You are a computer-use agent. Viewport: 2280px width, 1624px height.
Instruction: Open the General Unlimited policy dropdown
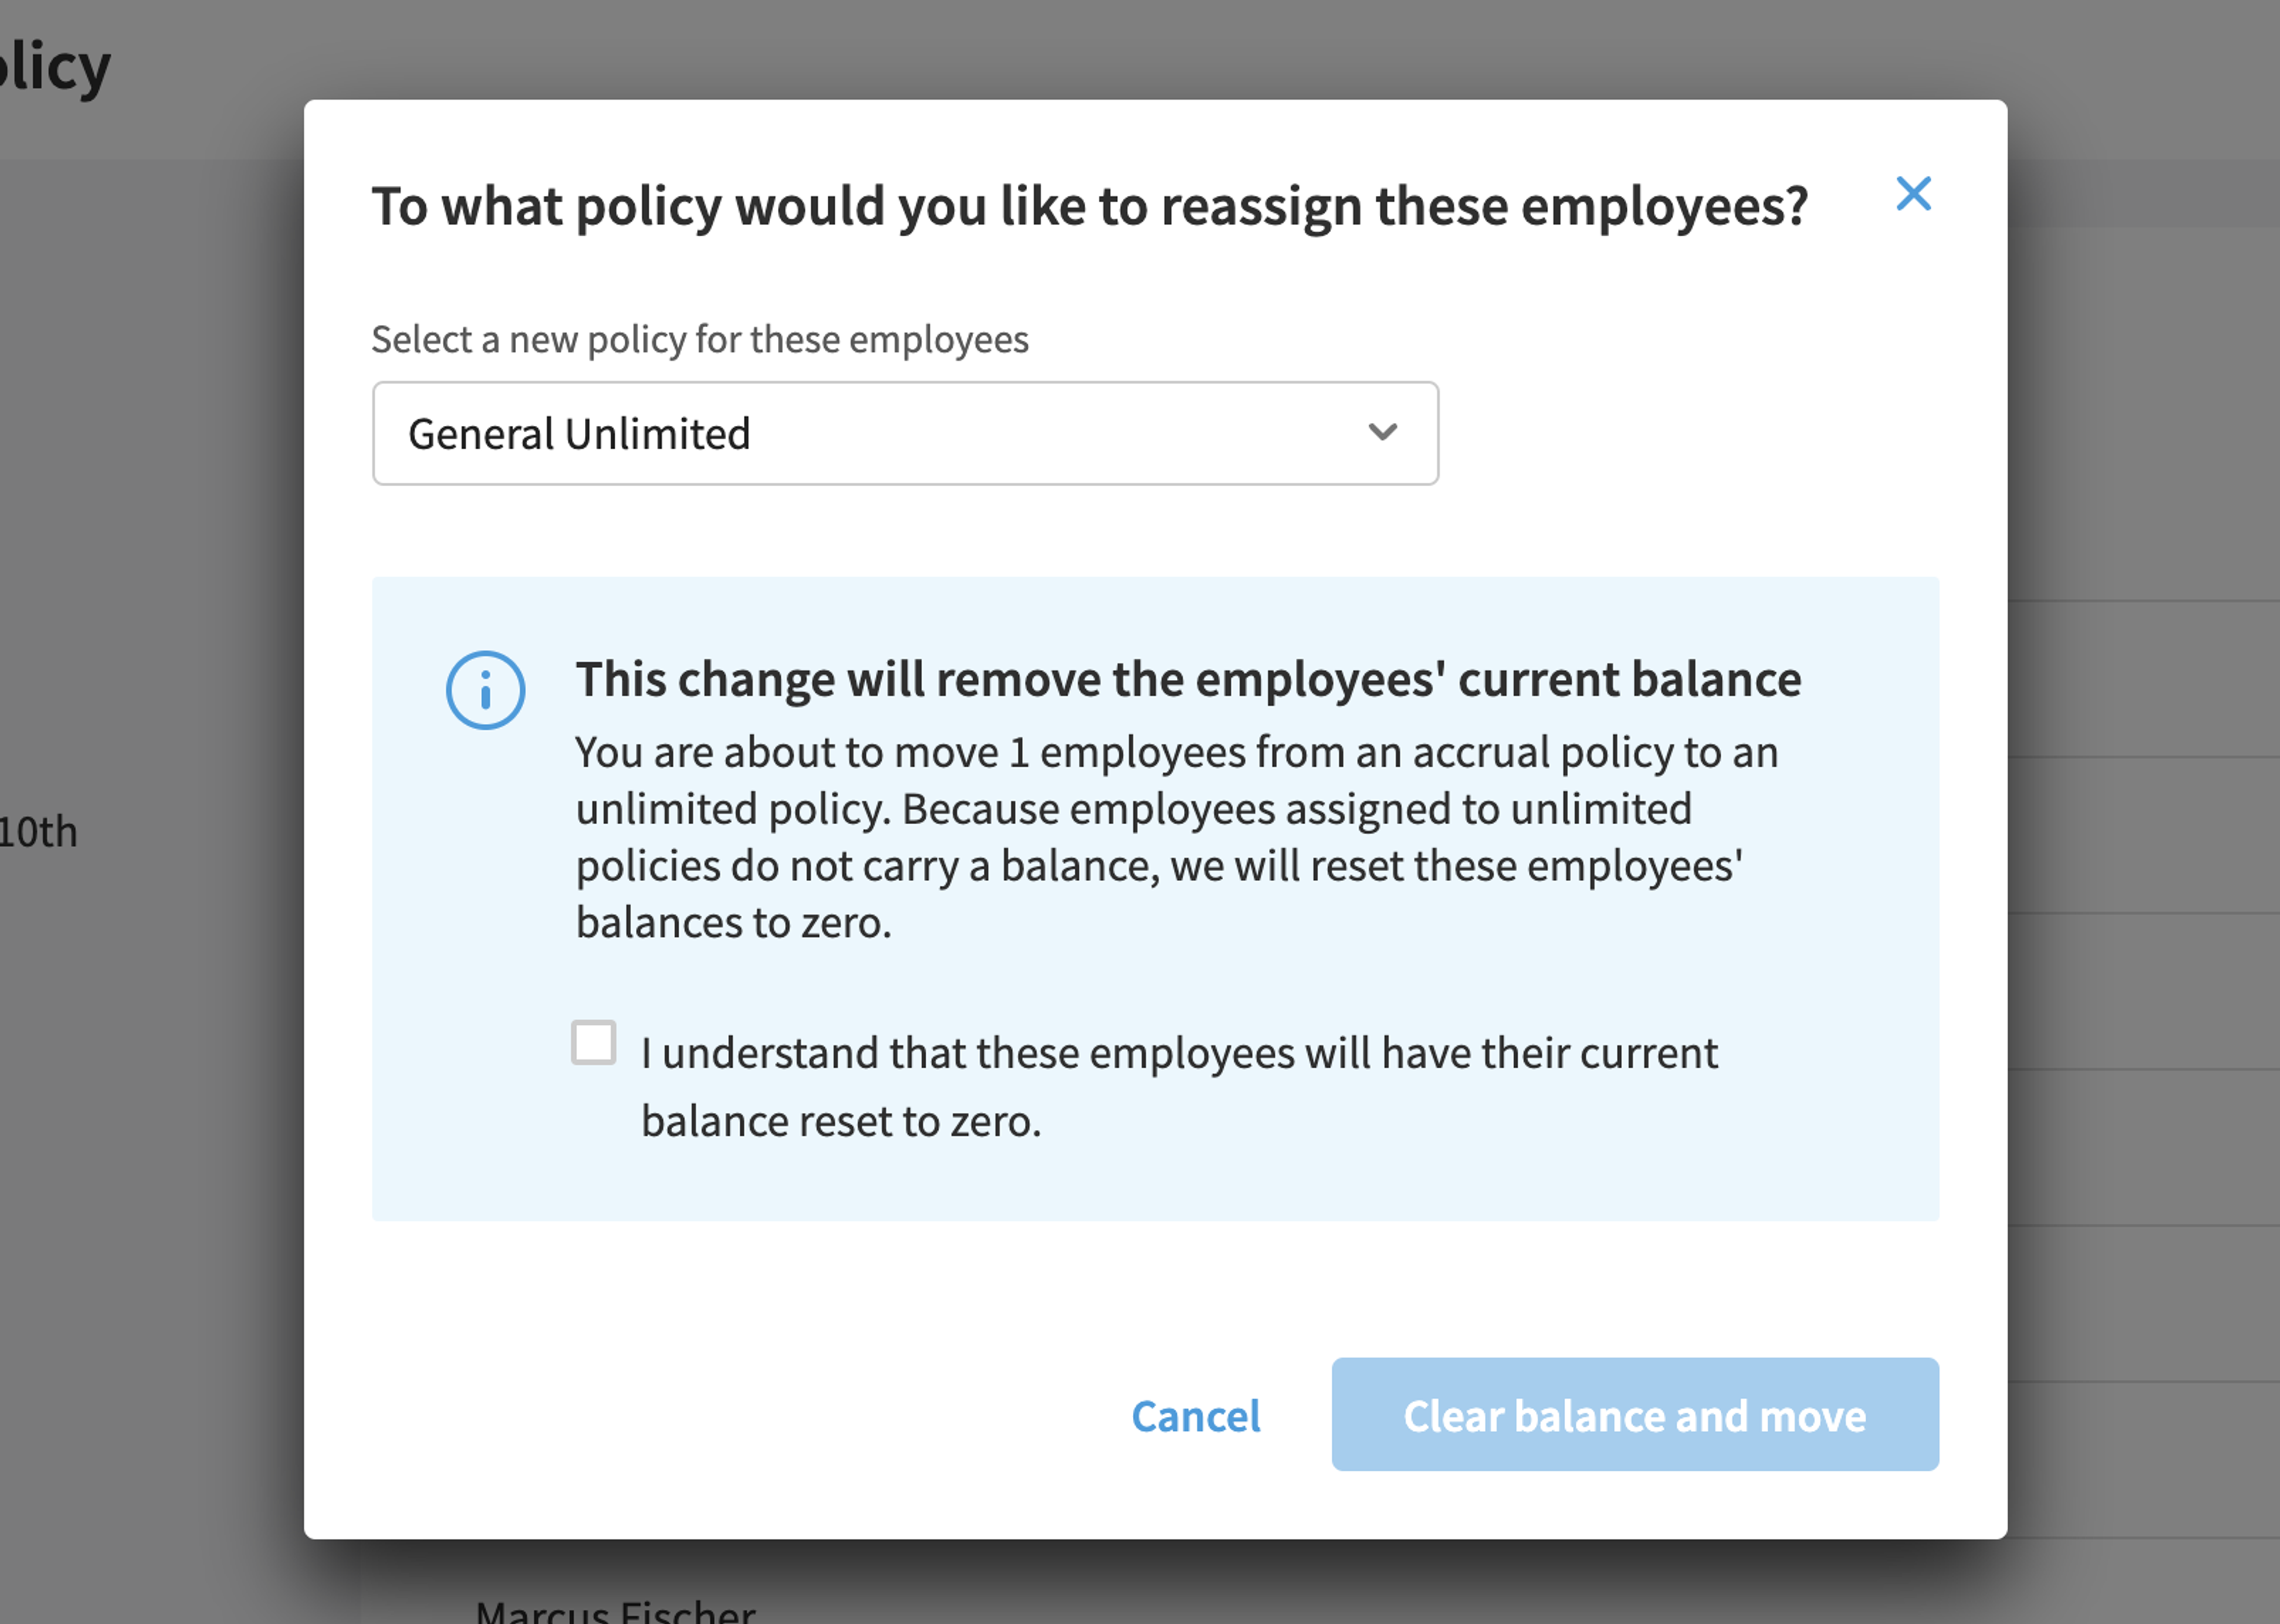[x=905, y=433]
